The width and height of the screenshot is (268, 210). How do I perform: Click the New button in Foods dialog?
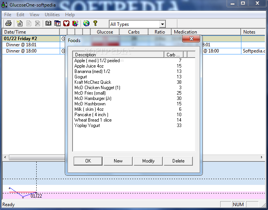click(x=118, y=161)
